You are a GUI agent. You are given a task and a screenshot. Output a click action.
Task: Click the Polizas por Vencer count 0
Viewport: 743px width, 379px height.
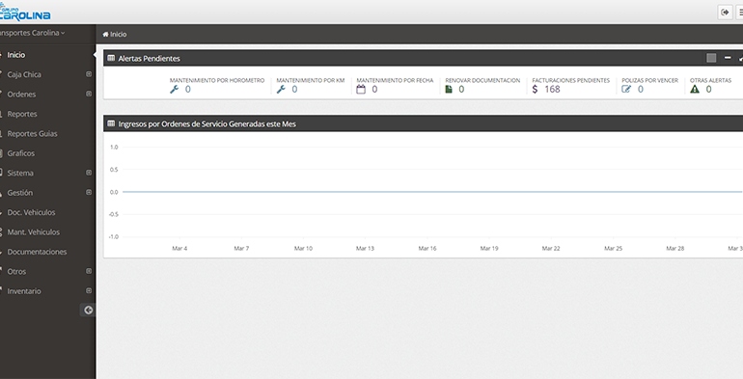641,89
